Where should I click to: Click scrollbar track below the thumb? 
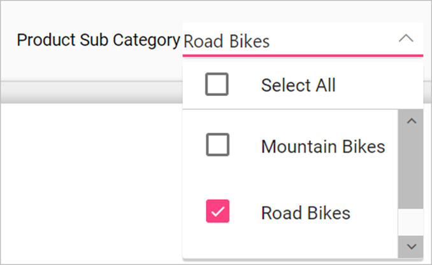pos(410,222)
